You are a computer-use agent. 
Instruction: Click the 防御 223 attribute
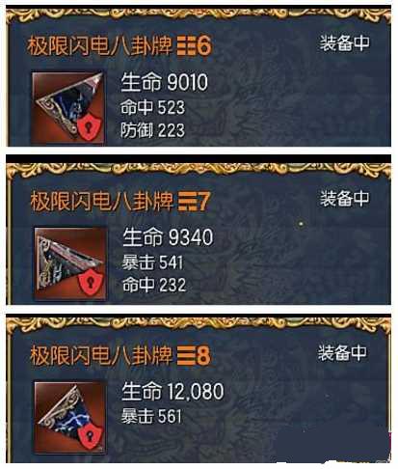152,130
